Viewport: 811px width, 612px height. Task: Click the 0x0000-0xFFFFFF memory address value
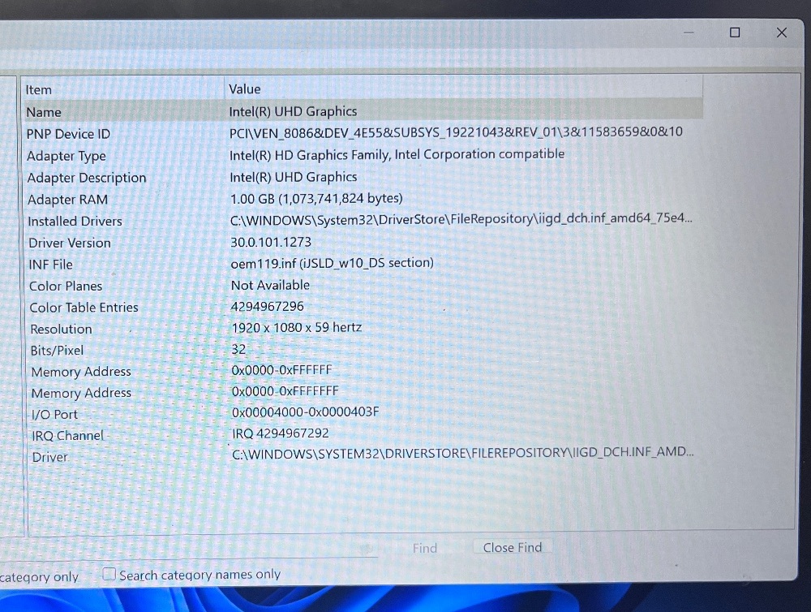point(281,369)
